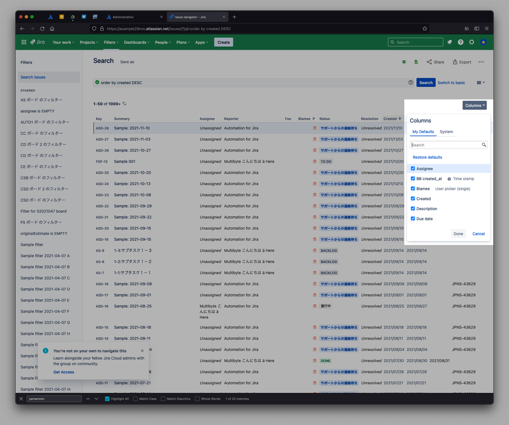Click the browser reload button

coord(42,29)
